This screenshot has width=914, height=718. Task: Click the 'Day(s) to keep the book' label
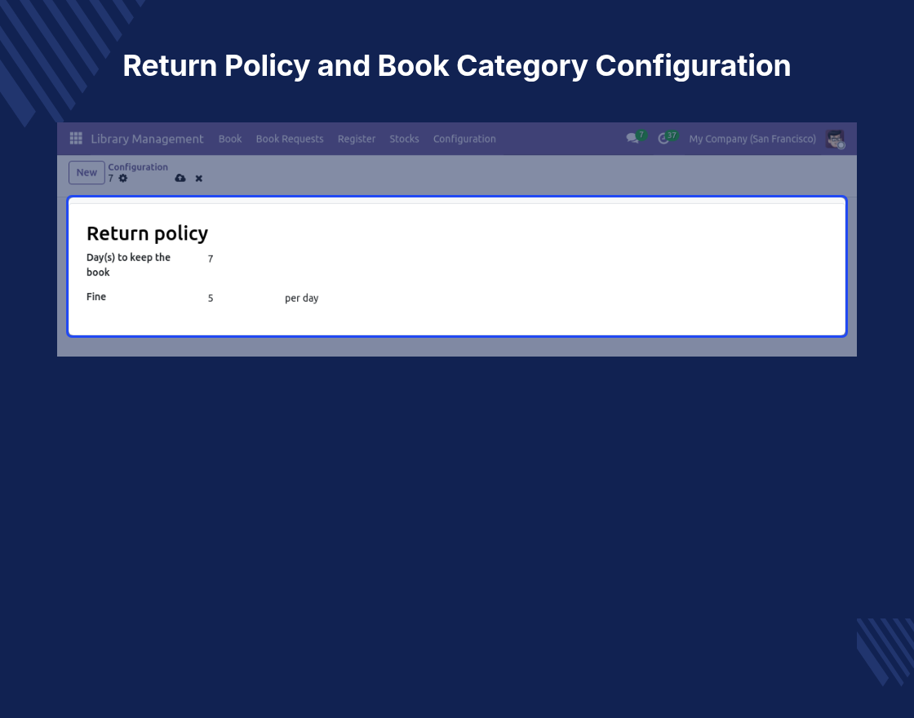[128, 264]
